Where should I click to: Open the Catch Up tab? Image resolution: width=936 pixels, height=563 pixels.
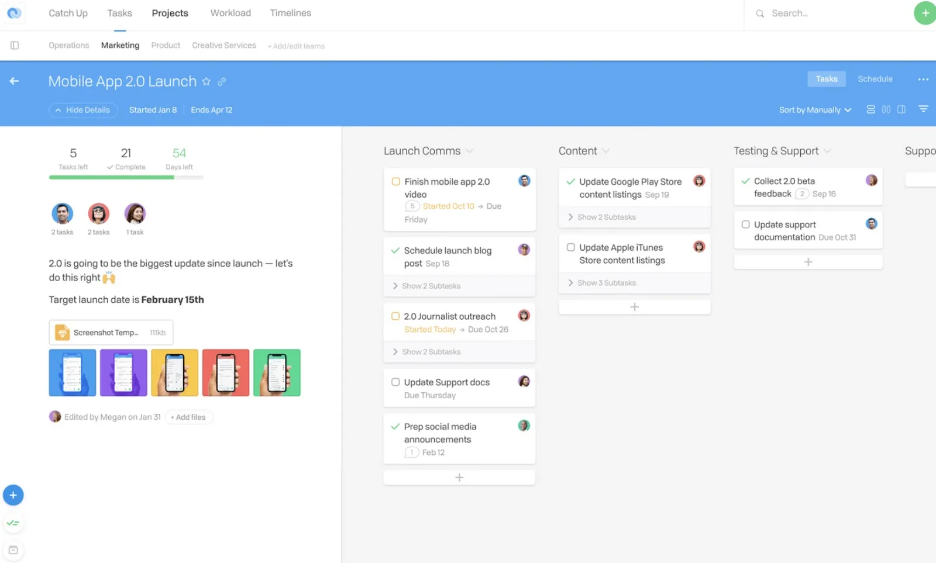[68, 13]
